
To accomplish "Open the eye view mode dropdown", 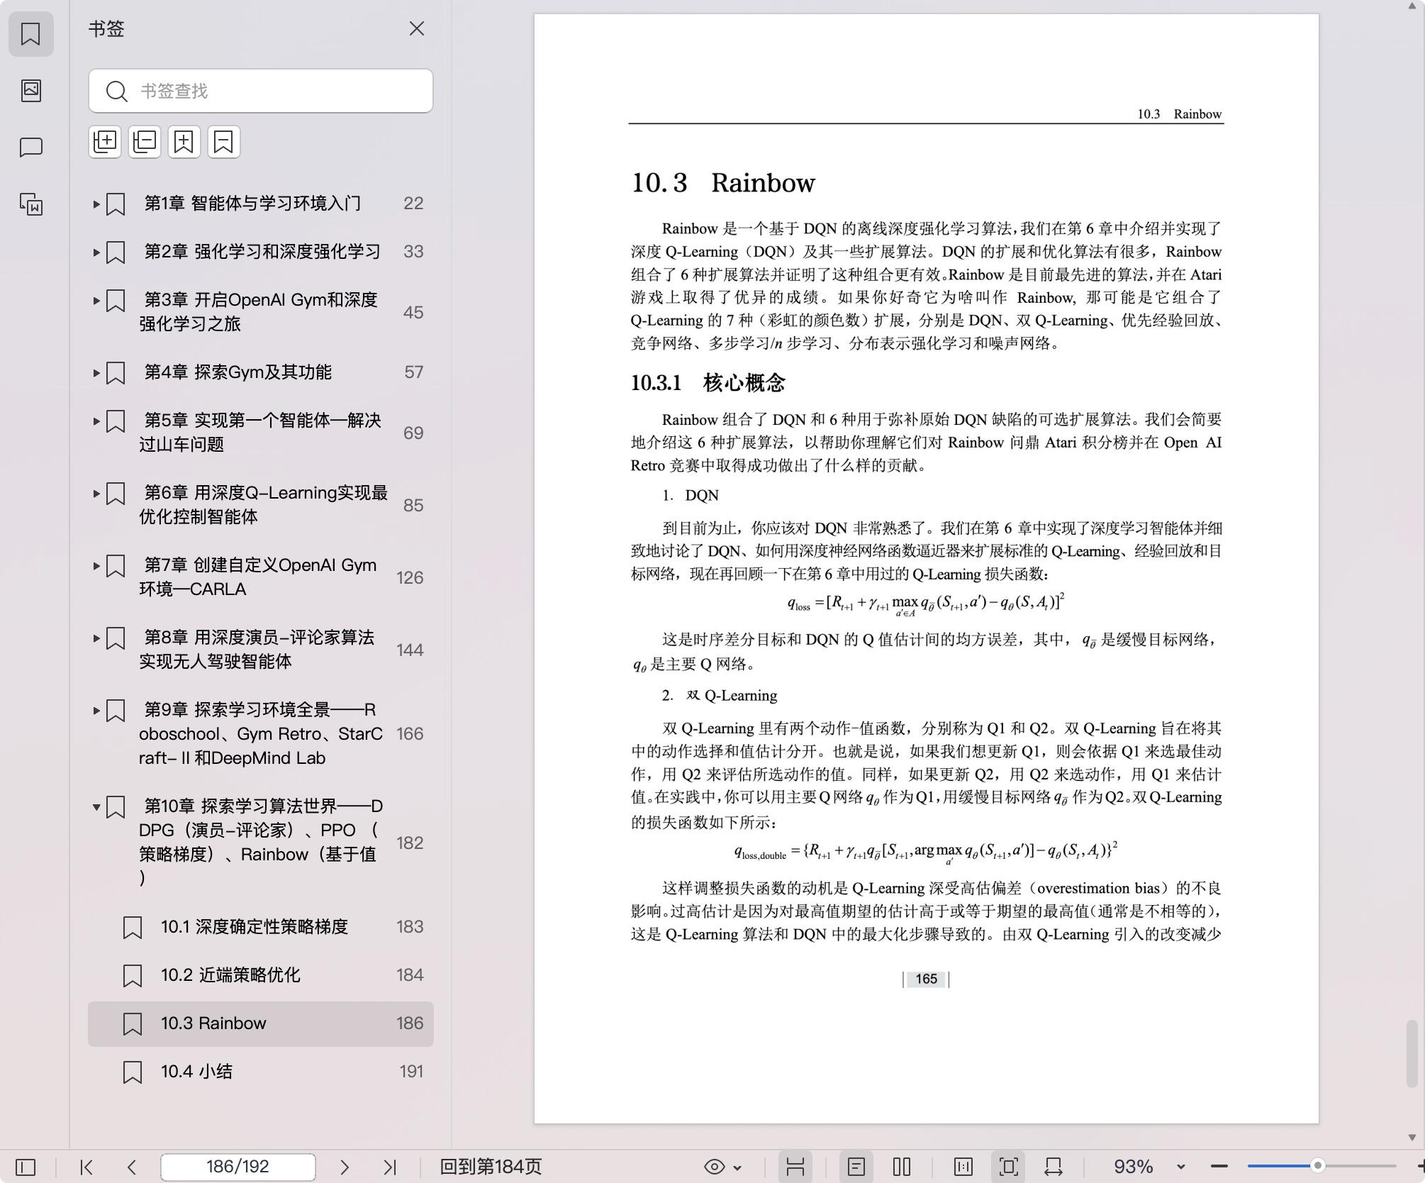I will pyautogui.click(x=722, y=1167).
